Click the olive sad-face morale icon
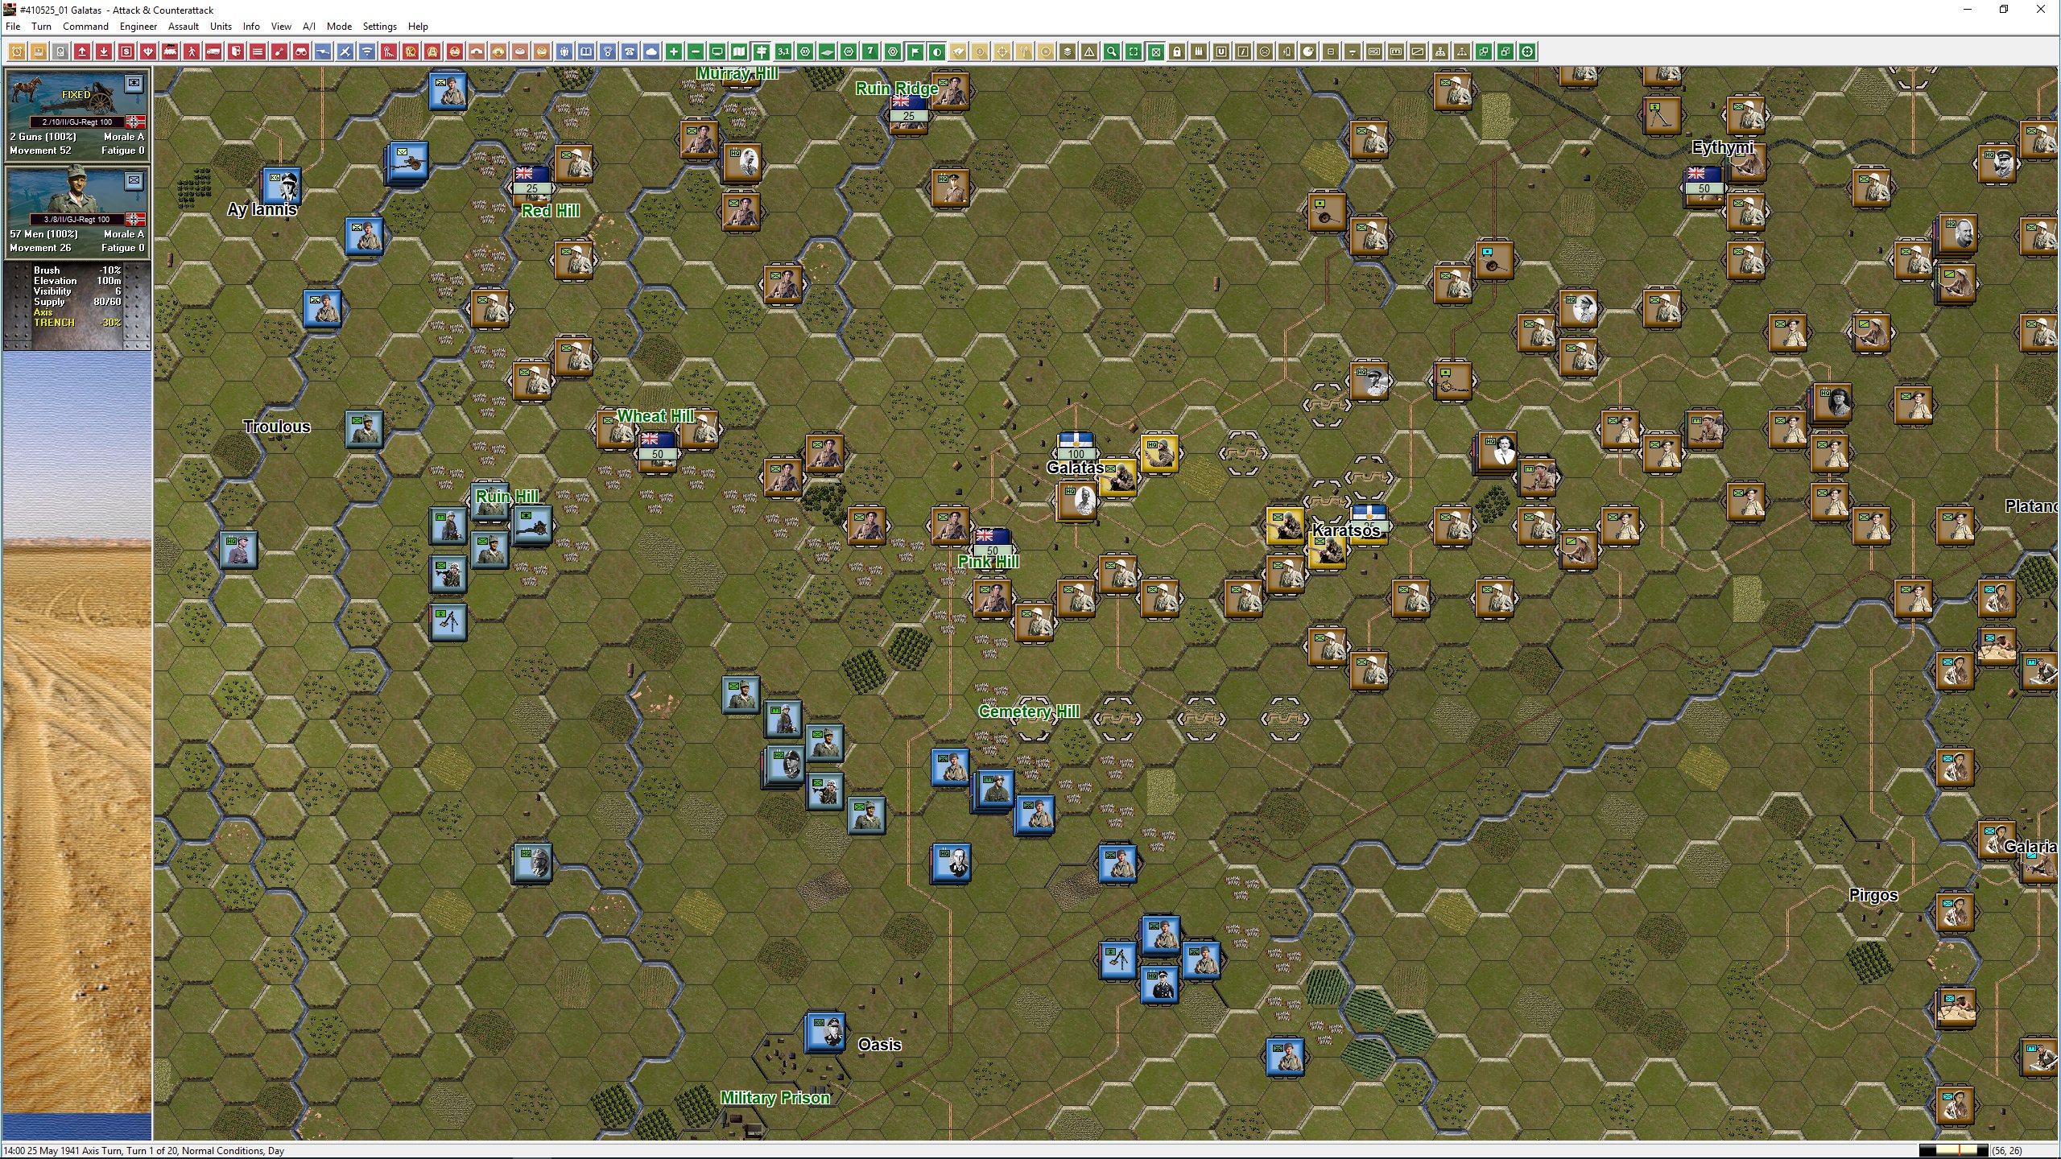The image size is (2061, 1159). [x=1265, y=52]
